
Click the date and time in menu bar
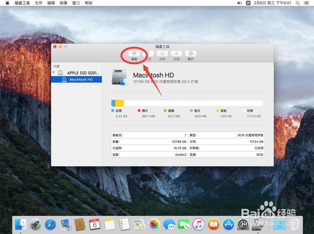[272, 3]
